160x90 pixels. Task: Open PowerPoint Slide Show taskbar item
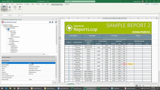click(130, 88)
